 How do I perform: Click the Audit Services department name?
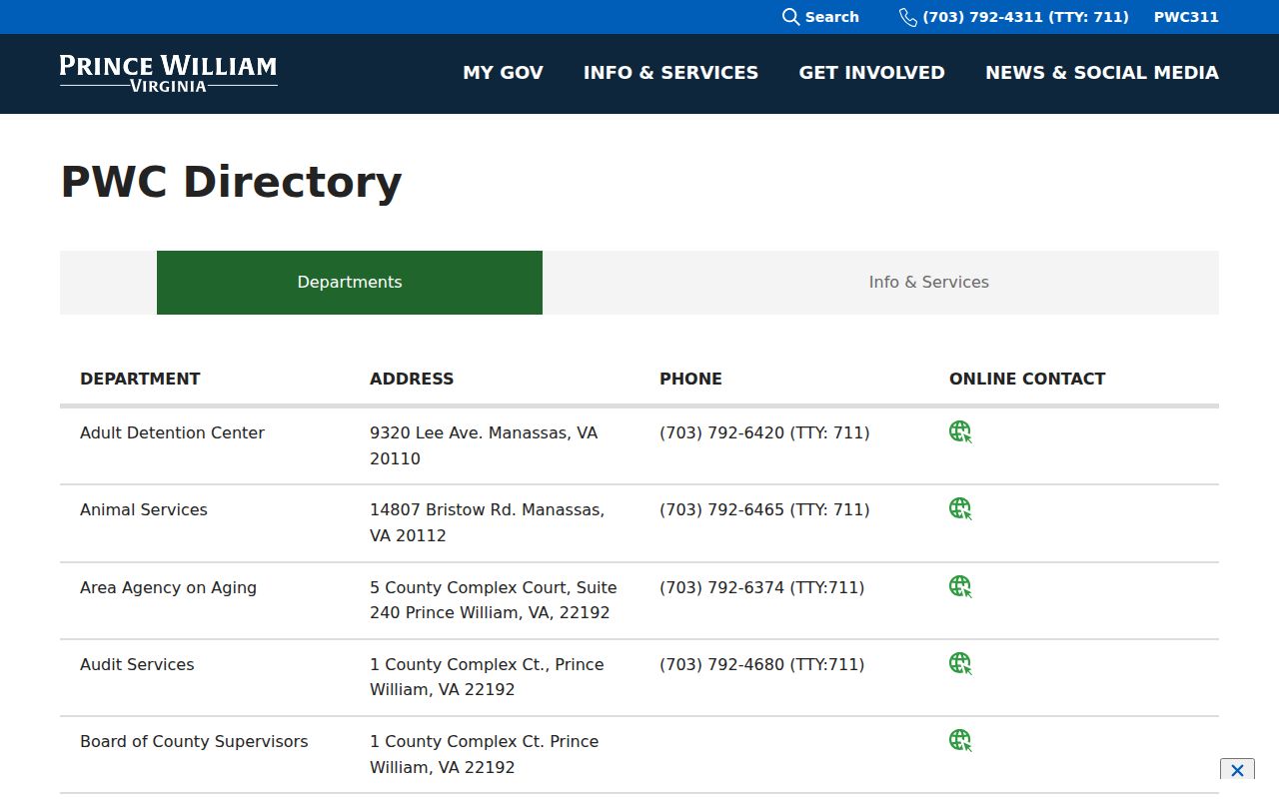click(137, 664)
